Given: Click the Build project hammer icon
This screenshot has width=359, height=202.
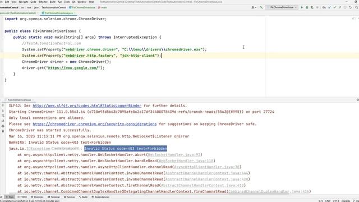Looking at the screenshot, I should pyautogui.click(x=261, y=7).
